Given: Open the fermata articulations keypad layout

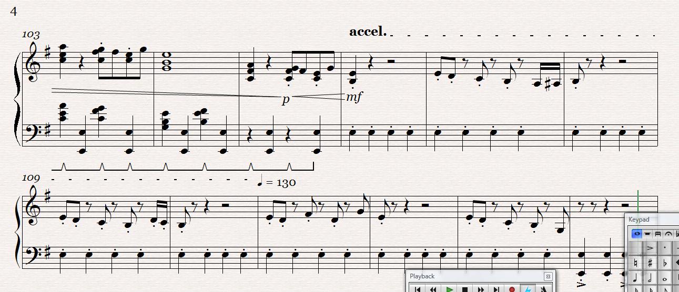Looking at the screenshot, I should tap(668, 233).
